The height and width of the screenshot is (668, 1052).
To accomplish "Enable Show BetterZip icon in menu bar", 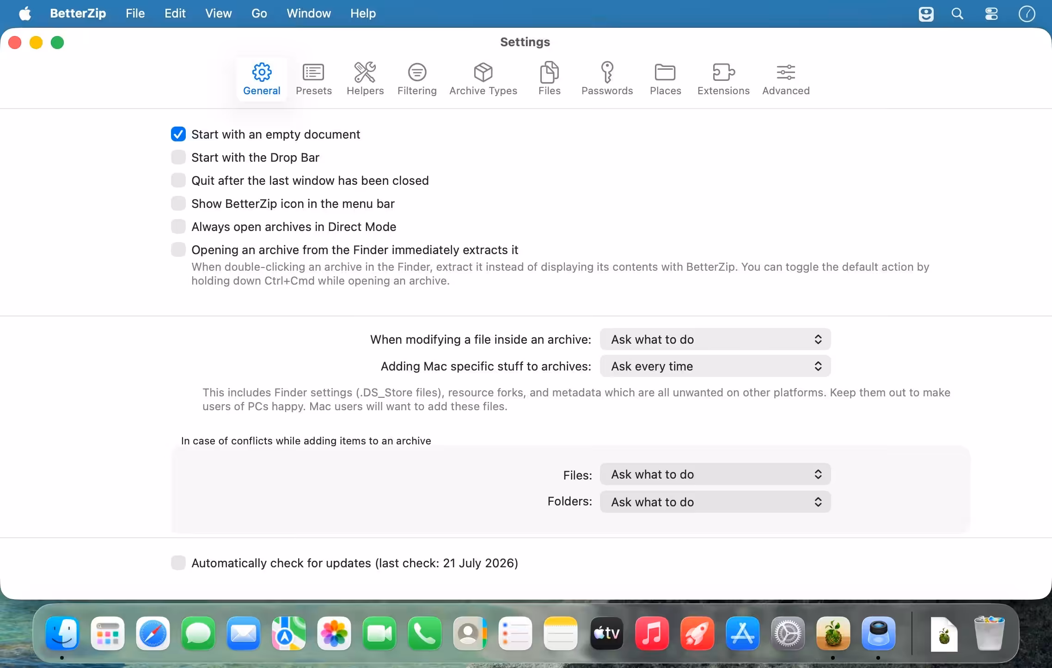I will [178, 203].
